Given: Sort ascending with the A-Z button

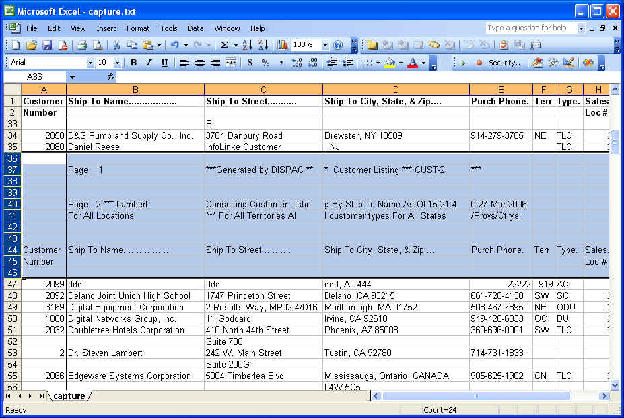Looking at the screenshot, I should (x=247, y=45).
